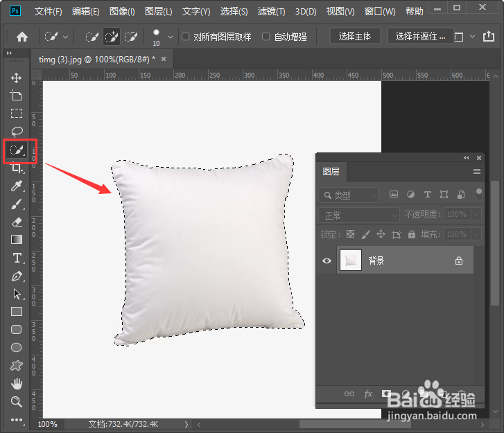This screenshot has width=504, height=433.
Task: Select the Horizontal Type tool
Action: 17,258
